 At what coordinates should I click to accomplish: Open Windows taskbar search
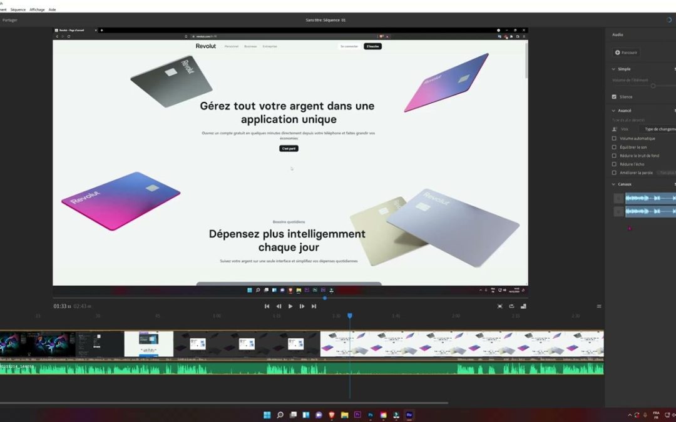(x=280, y=415)
